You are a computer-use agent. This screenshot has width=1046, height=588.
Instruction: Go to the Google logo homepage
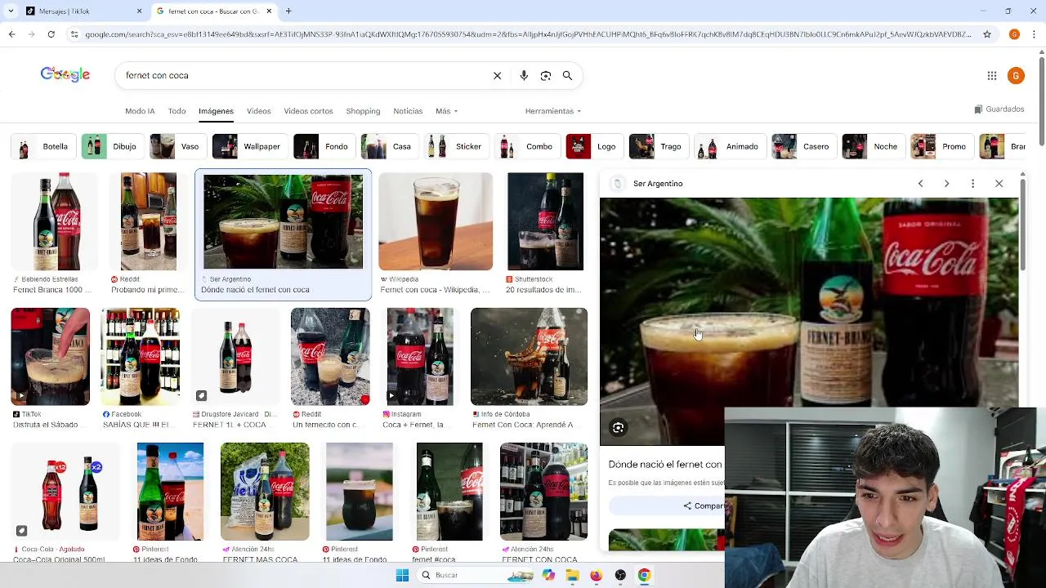[x=65, y=75]
